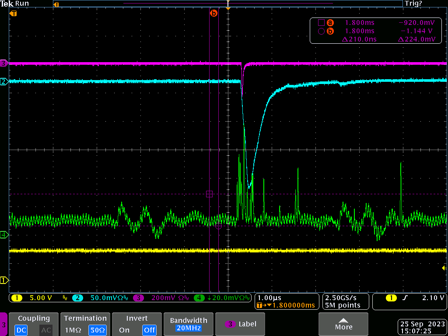448x336 pixels.
Task: Click the green channel 4 ground marker
Action: tap(4, 235)
